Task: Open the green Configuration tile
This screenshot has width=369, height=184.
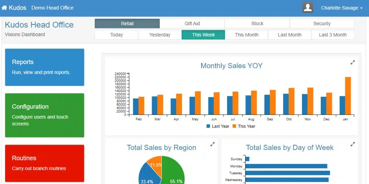Action: (44, 115)
